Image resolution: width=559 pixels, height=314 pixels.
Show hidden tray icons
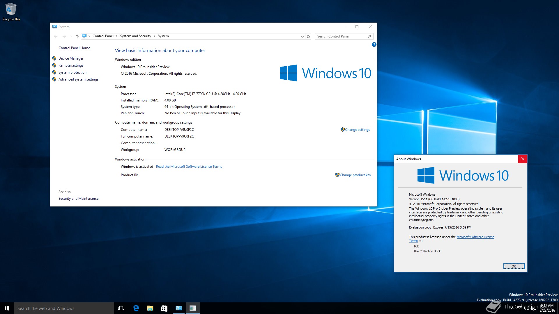coord(512,308)
